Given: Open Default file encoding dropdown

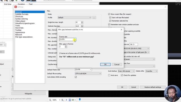Looking at the screenshot, I should 88,74.
